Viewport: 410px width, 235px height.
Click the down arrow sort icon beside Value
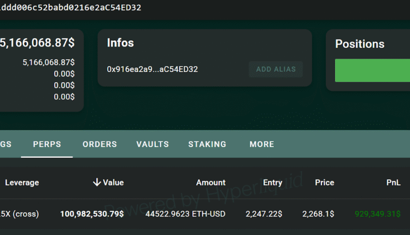pyautogui.click(x=97, y=183)
